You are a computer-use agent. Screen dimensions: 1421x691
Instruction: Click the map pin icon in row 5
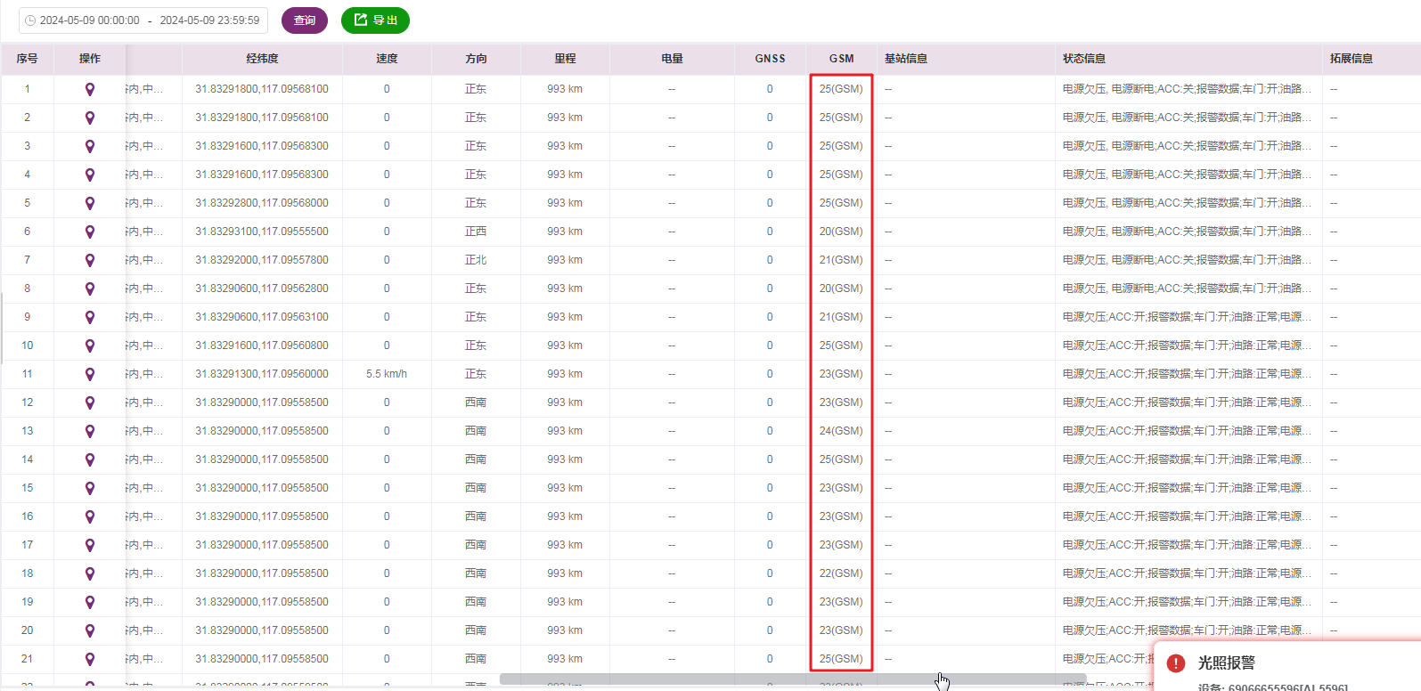pyautogui.click(x=90, y=203)
